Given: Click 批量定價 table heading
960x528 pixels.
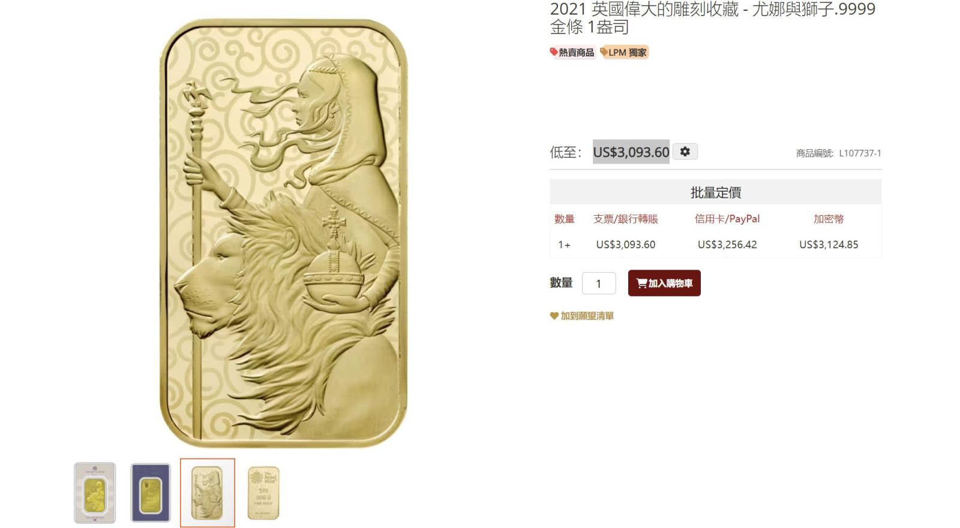Looking at the screenshot, I should 716,192.
